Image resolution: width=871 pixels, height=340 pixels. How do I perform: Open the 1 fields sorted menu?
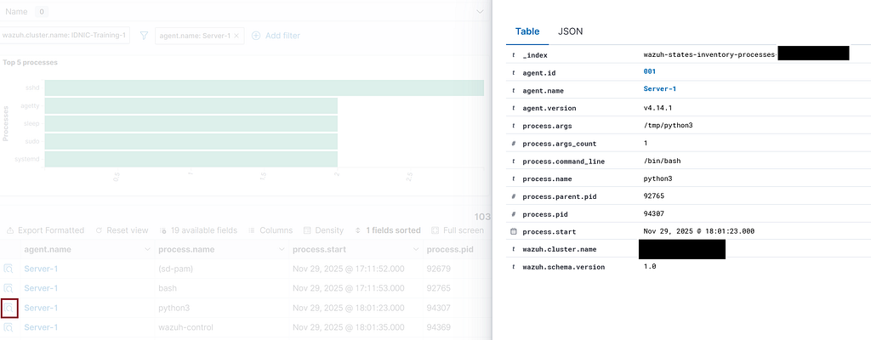pyautogui.click(x=388, y=230)
